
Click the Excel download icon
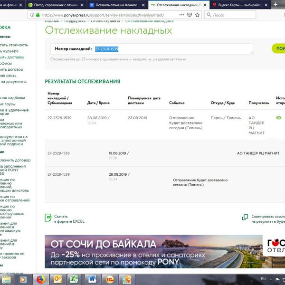click(x=48, y=218)
